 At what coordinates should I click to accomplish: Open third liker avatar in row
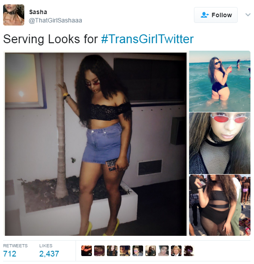[x=112, y=251]
